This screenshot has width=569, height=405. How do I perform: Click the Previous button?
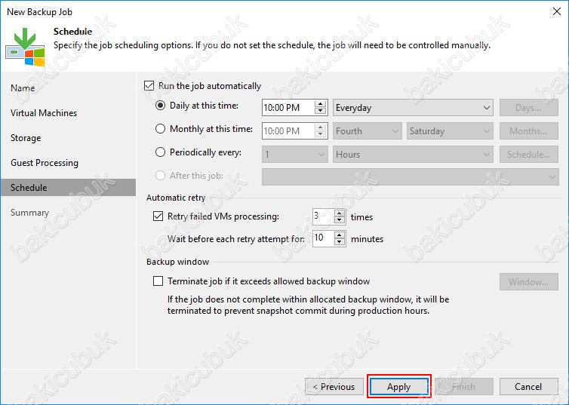334,386
